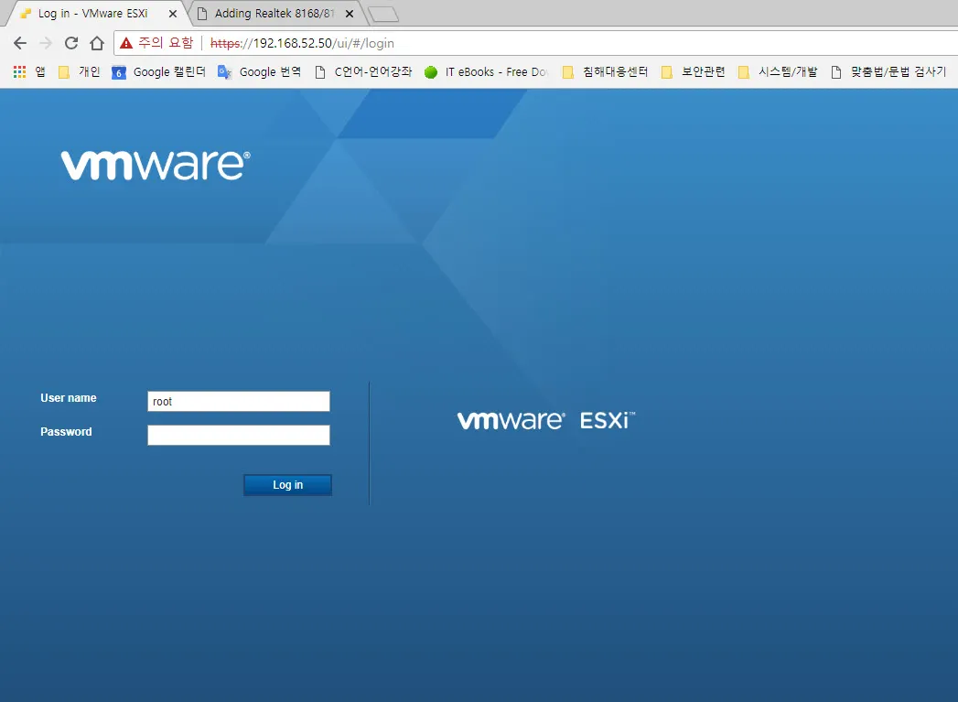Click the browser back arrow icon
This screenshot has height=702, width=958.
coord(20,43)
